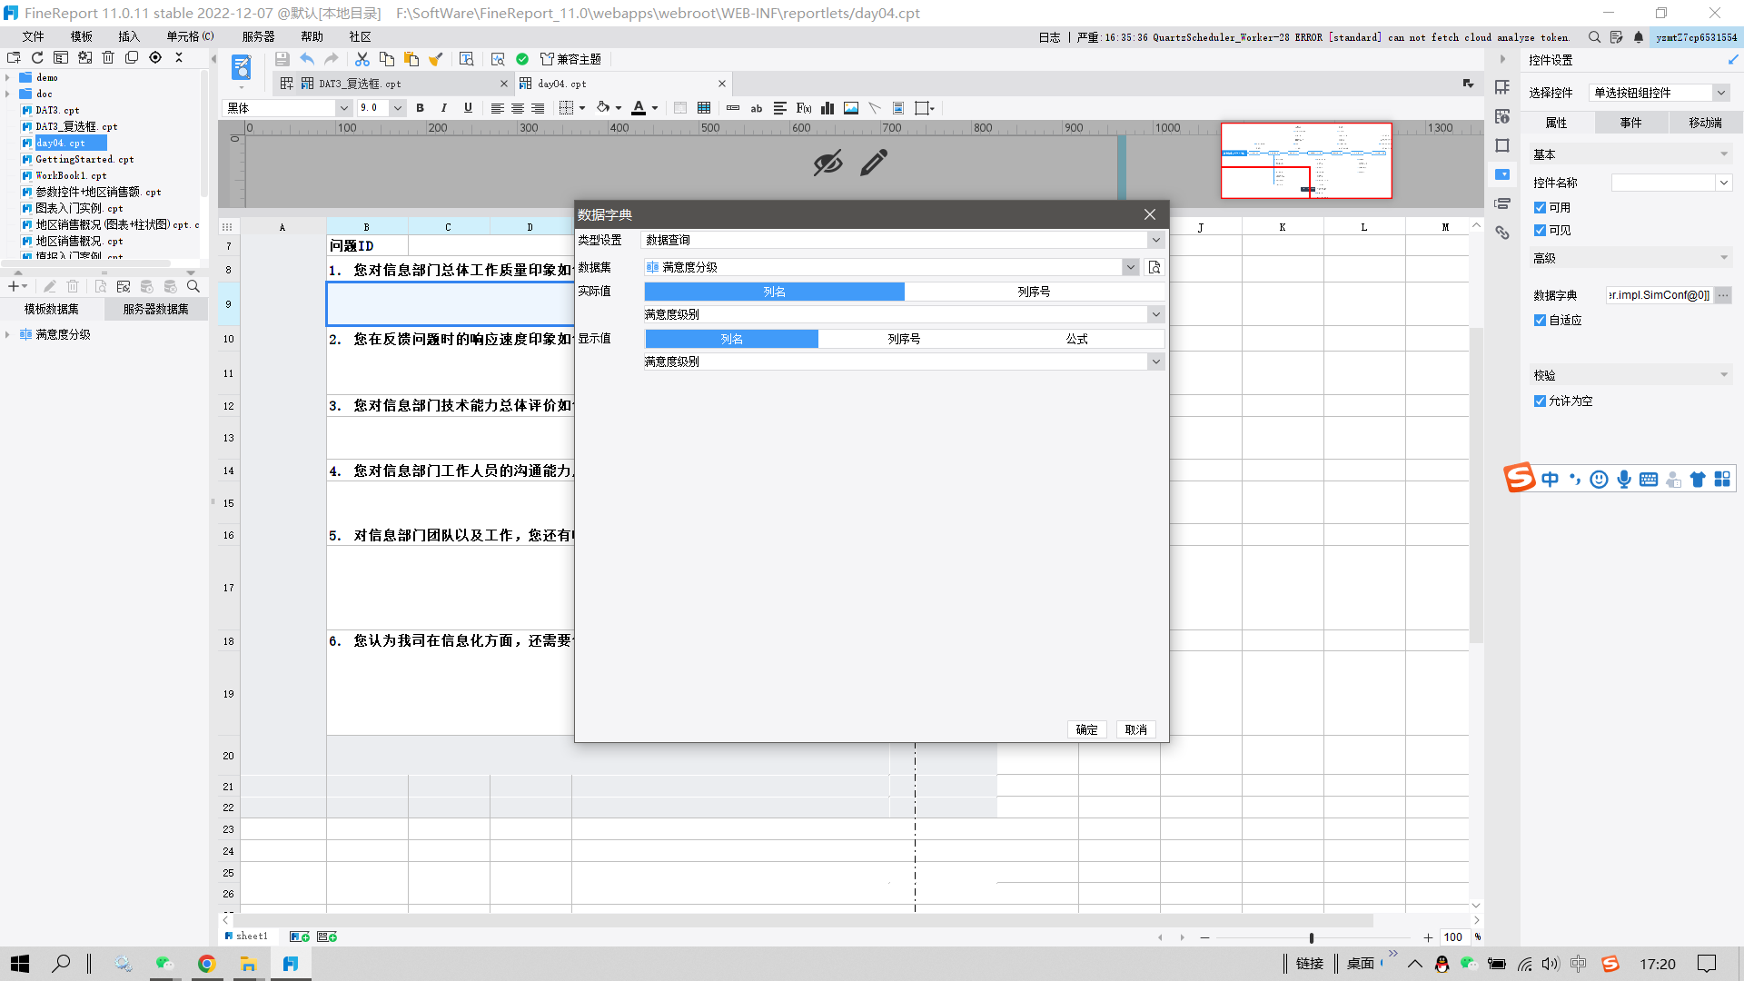This screenshot has height=981, width=1744.
Task: Switch to the 服务器数据集 tab
Action: click(x=155, y=309)
